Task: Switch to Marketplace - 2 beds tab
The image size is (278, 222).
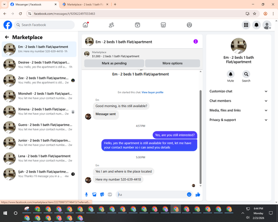Action: click(x=85, y=4)
